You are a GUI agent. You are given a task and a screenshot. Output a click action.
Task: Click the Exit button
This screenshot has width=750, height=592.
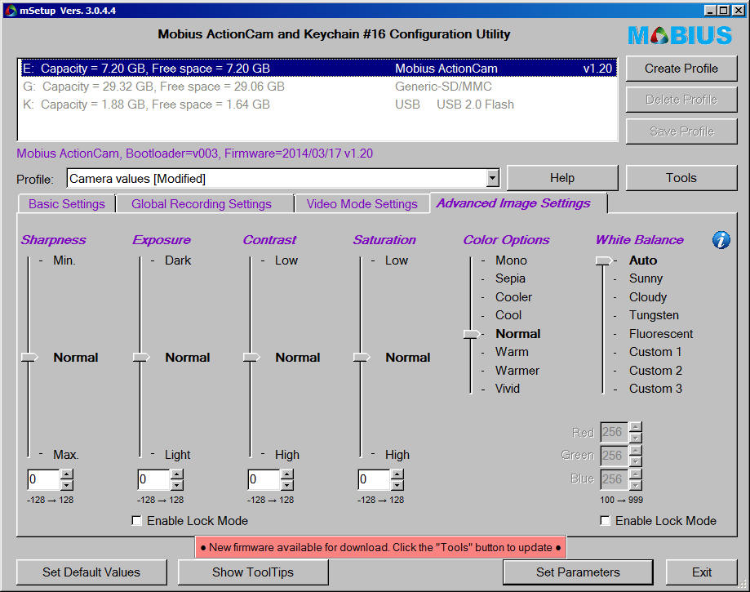[702, 572]
